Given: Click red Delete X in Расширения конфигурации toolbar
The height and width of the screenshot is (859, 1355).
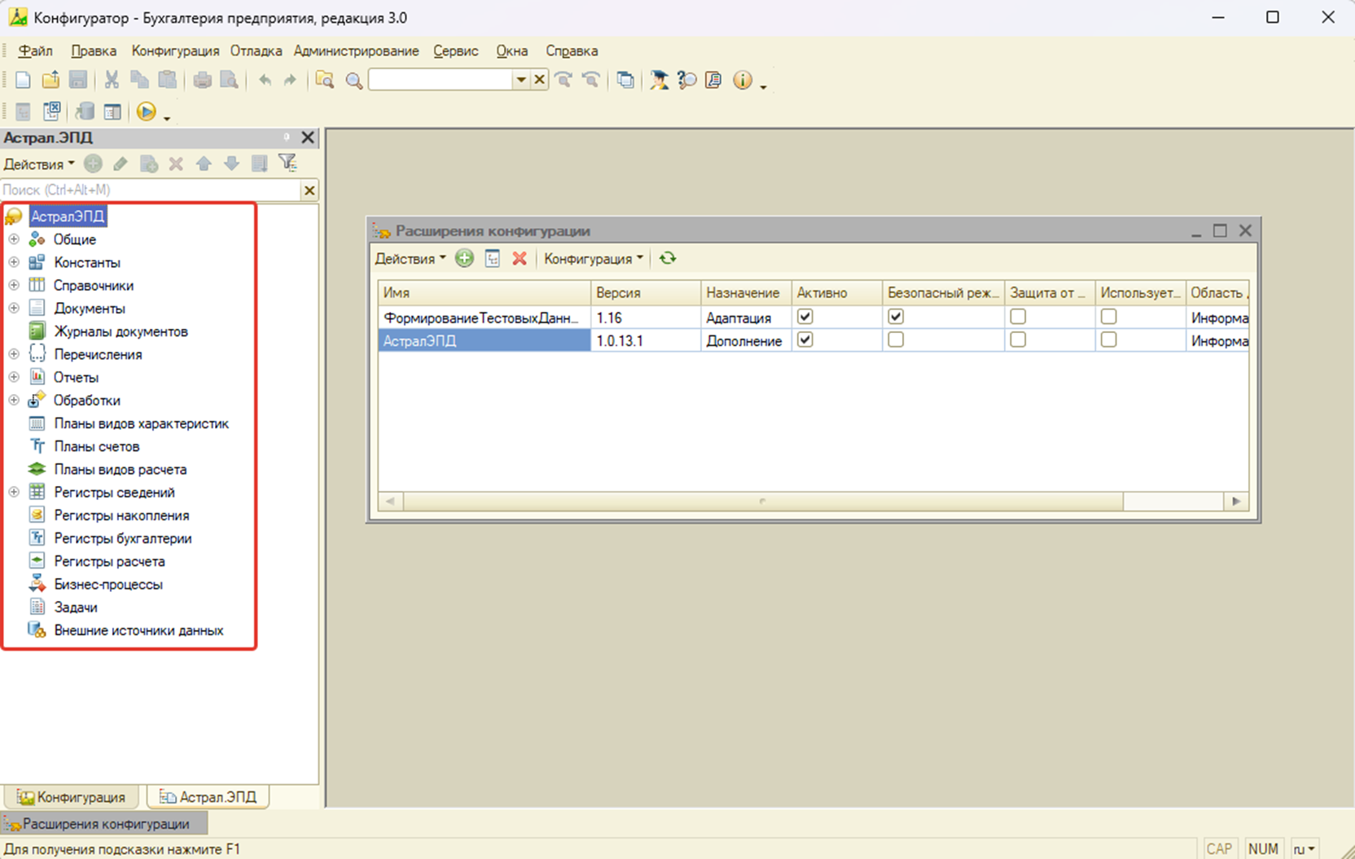Looking at the screenshot, I should pyautogui.click(x=520, y=259).
